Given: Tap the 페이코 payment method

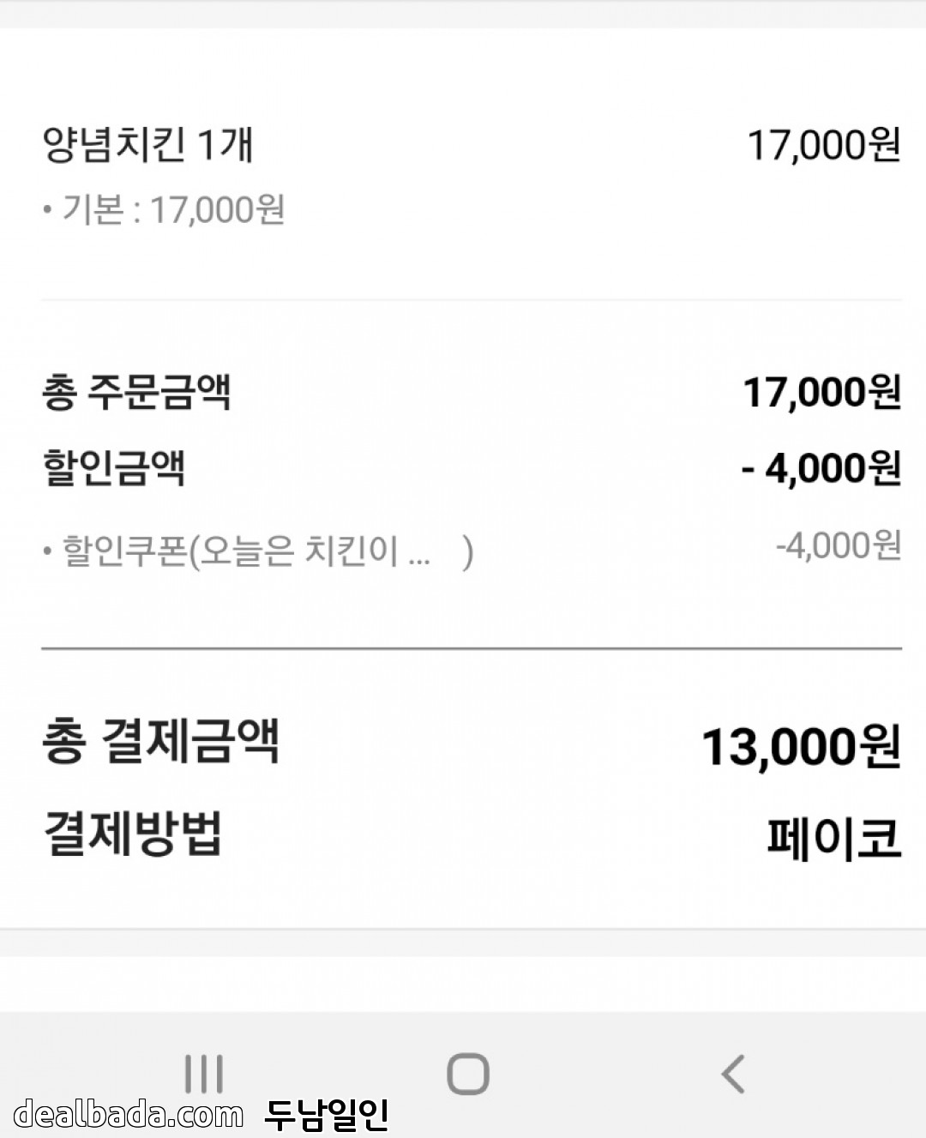Looking at the screenshot, I should point(833,838).
